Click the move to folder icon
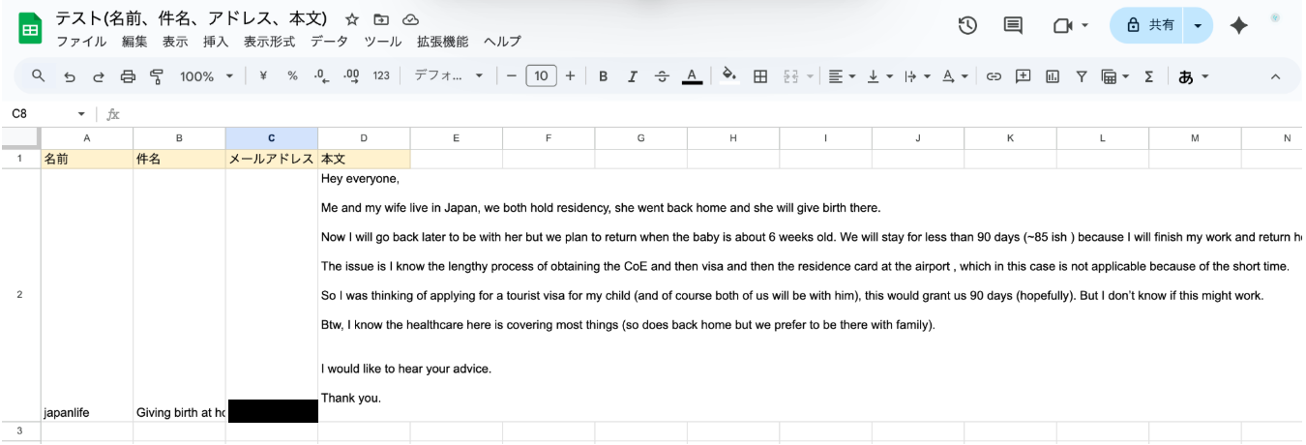Viewport: 1306px width, 445px height. tap(381, 19)
